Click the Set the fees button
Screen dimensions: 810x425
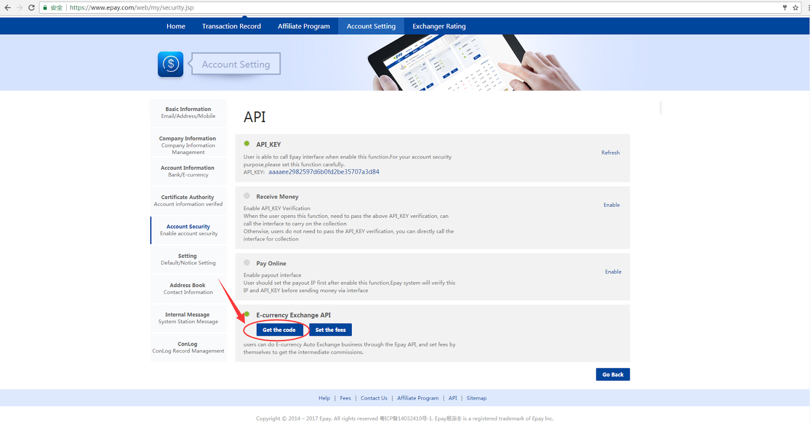point(331,330)
